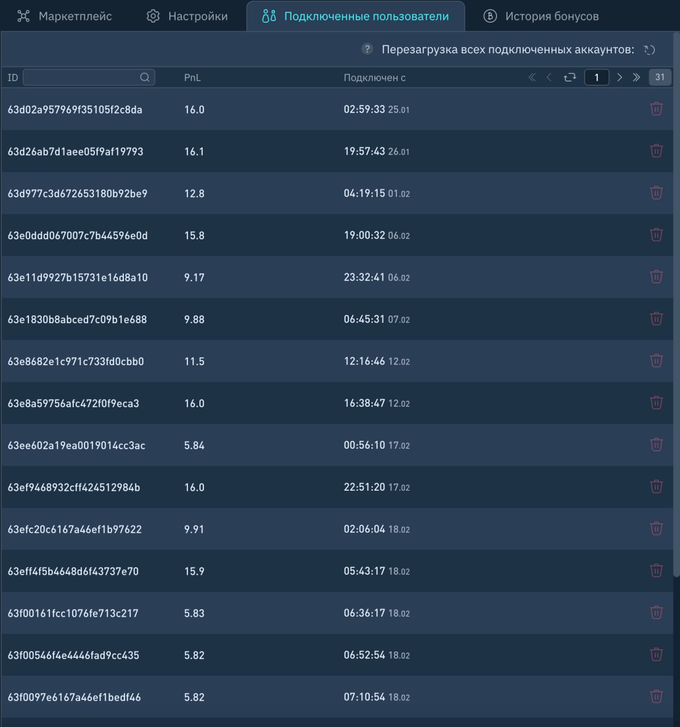Delete user 63d02a957969f35105f2c8da with trash icon
The width and height of the screenshot is (680, 727).
pyautogui.click(x=656, y=109)
